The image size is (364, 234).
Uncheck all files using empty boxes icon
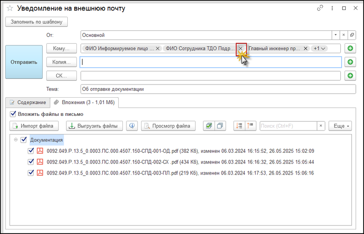pos(220,126)
